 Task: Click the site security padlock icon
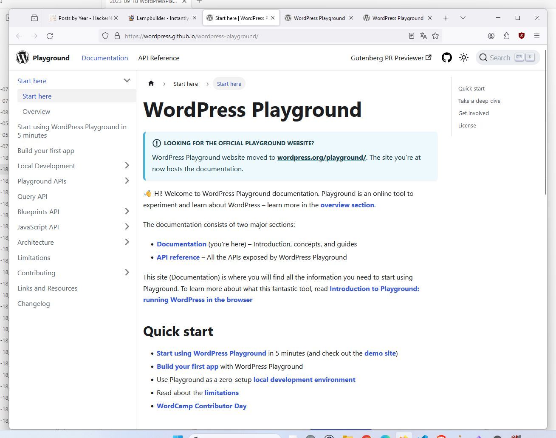[x=117, y=36]
